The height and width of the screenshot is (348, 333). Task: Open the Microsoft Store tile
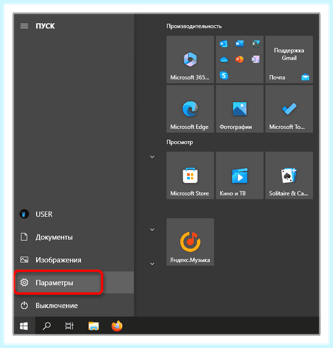tap(190, 175)
